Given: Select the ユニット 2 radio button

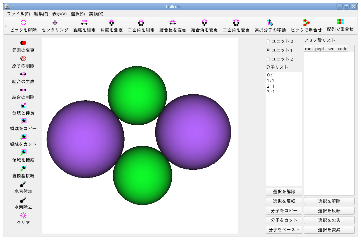Looking at the screenshot, I should click(268, 59).
